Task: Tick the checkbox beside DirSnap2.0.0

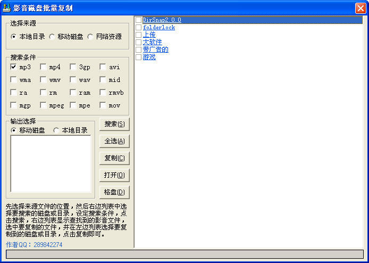Action: click(x=139, y=20)
